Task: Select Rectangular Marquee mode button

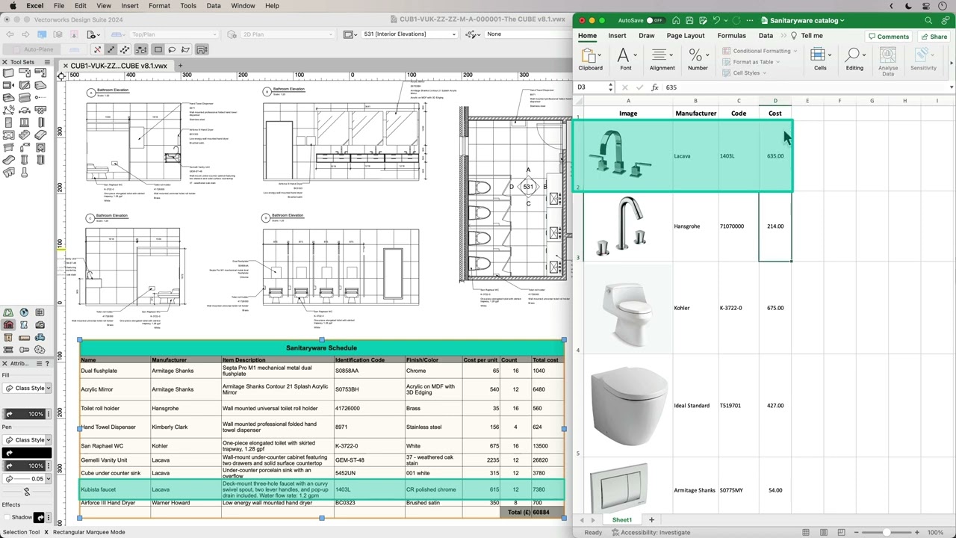Action: pos(158,49)
